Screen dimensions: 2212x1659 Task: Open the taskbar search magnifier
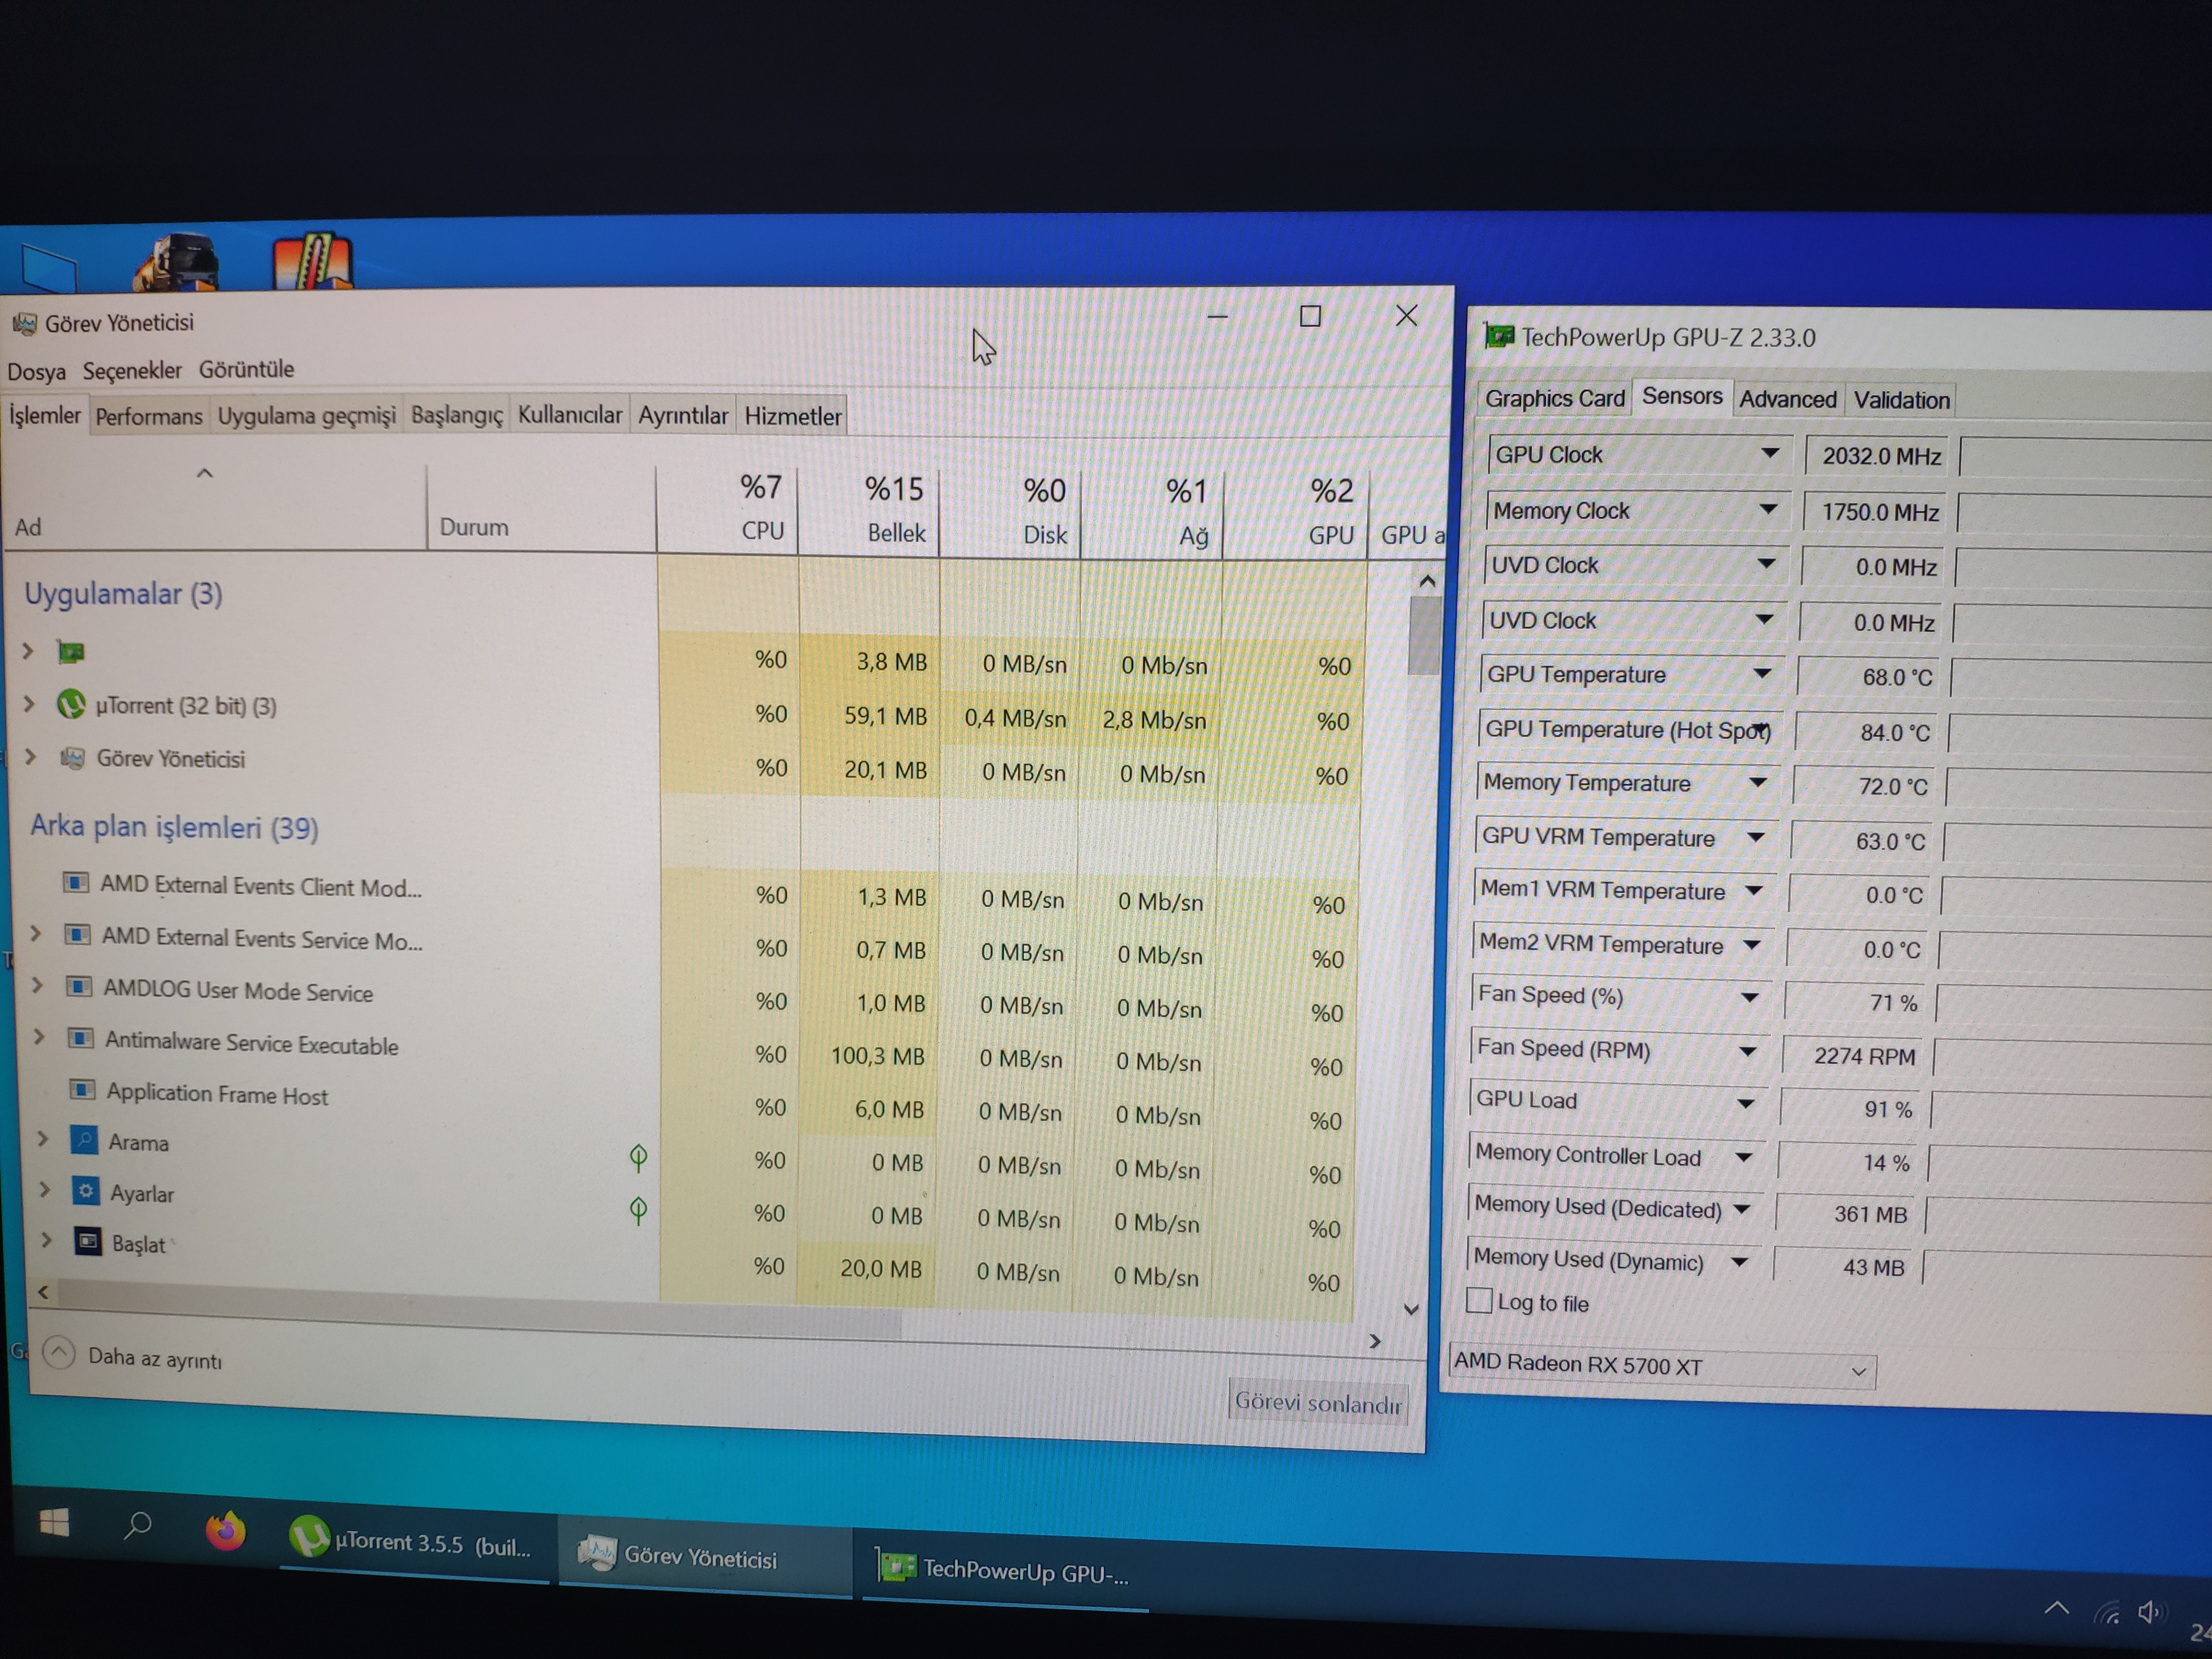[x=137, y=1526]
